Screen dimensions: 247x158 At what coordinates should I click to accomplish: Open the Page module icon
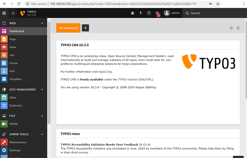(x=4, y=39)
